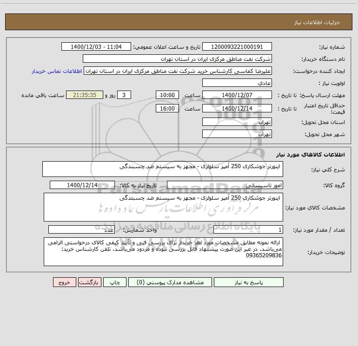Click the نام دستگاه خریدار field
This screenshot has width=358, height=346.
coord(177,59)
